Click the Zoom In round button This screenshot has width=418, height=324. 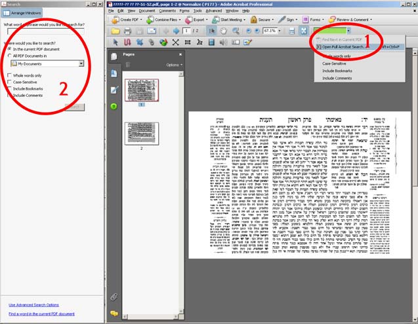[257, 31]
